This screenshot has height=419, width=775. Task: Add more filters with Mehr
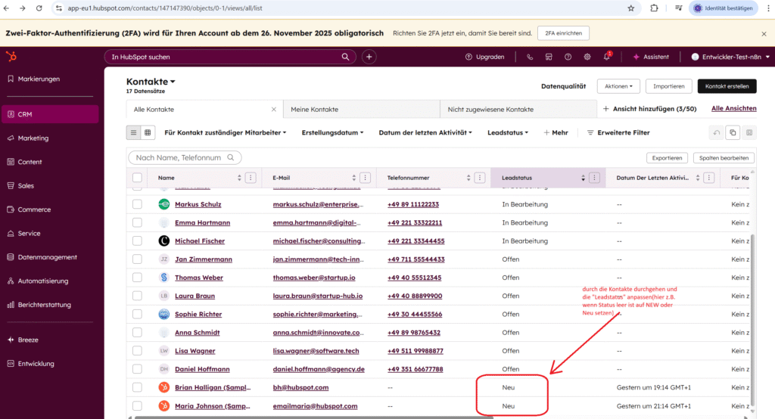coord(556,132)
